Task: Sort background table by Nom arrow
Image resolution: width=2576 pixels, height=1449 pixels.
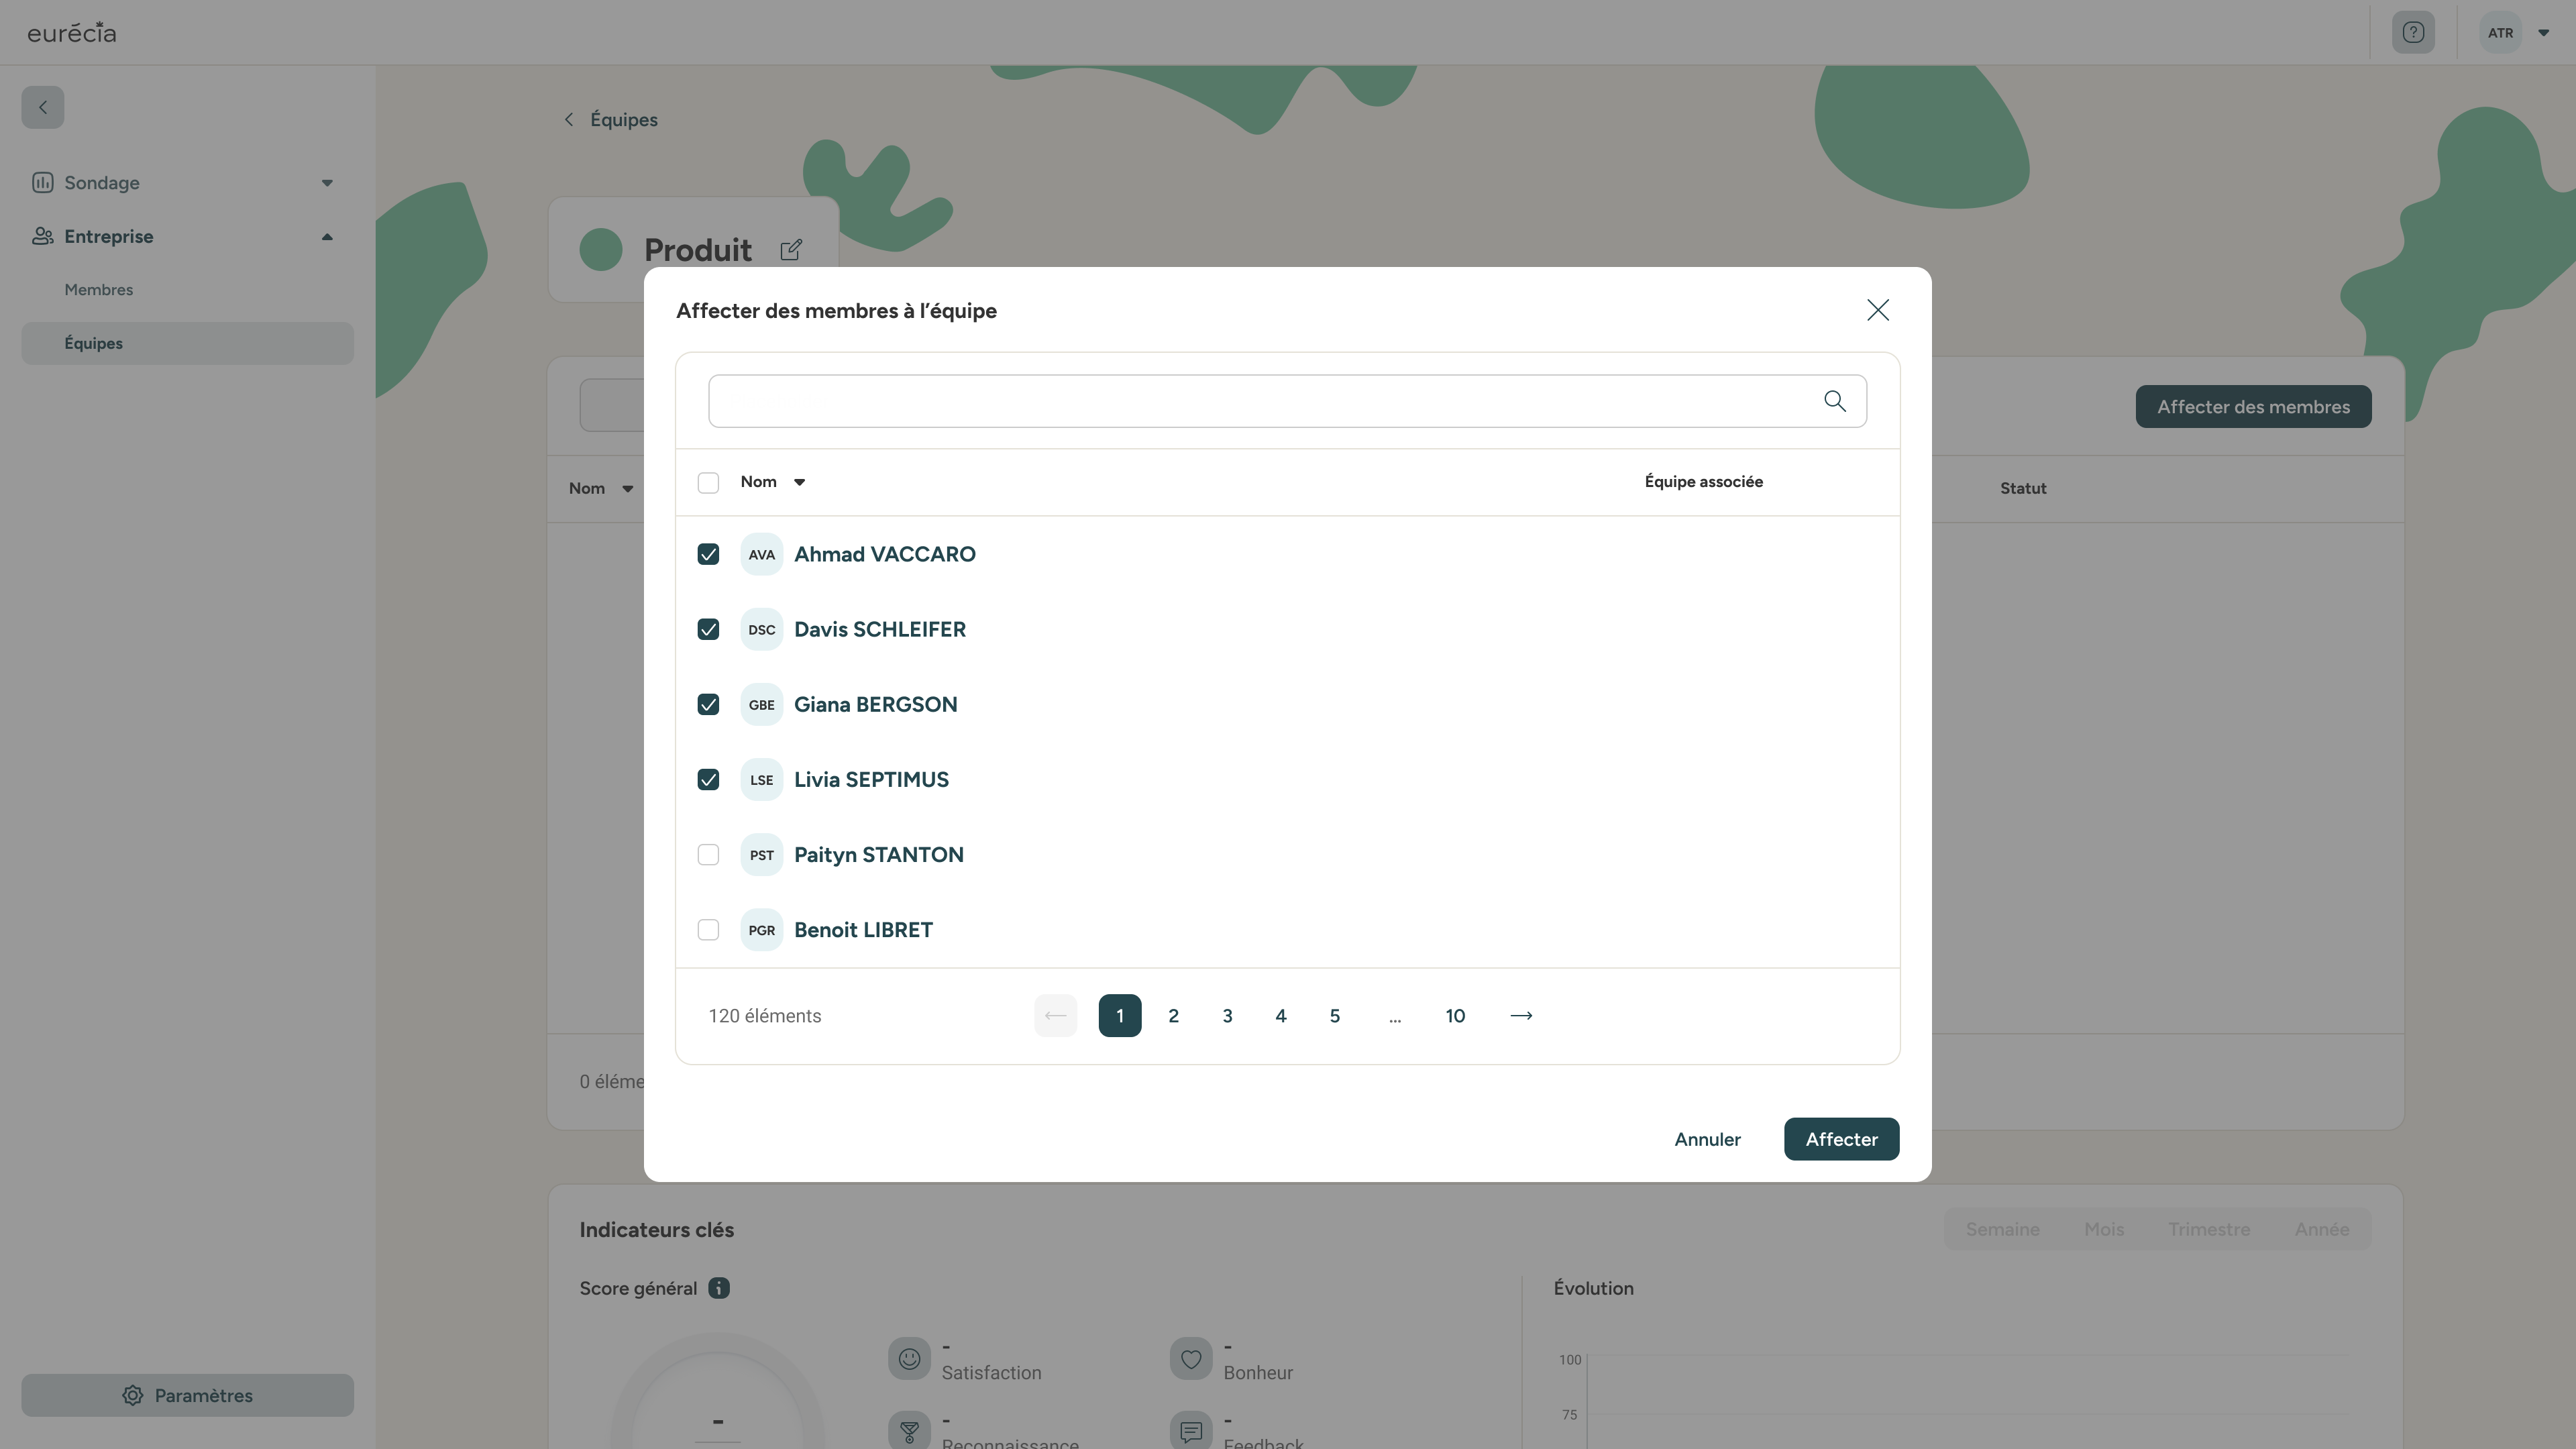Action: [628, 489]
